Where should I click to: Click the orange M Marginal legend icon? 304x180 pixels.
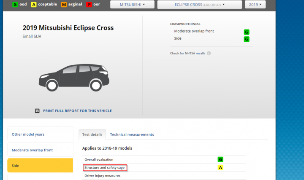(x=64, y=5)
